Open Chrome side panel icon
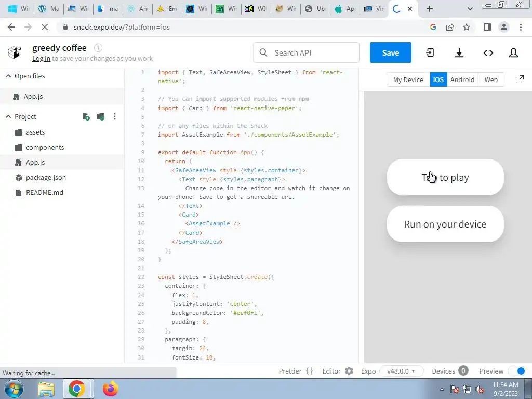The height and width of the screenshot is (399, 532). tap(487, 27)
